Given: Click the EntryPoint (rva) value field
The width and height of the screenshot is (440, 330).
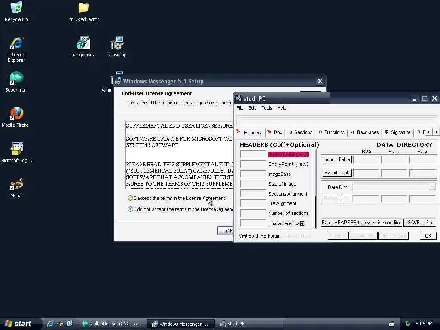Looking at the screenshot, I should pos(253,154).
